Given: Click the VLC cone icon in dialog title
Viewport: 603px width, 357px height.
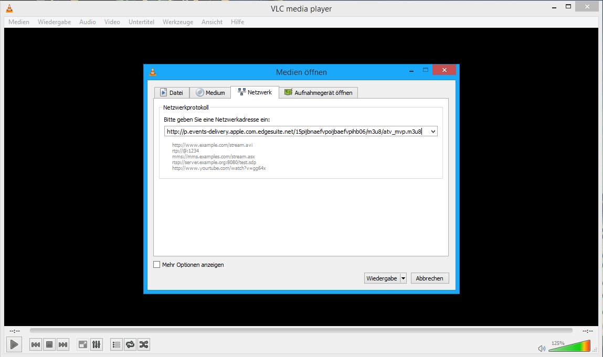Looking at the screenshot, I should 153,72.
